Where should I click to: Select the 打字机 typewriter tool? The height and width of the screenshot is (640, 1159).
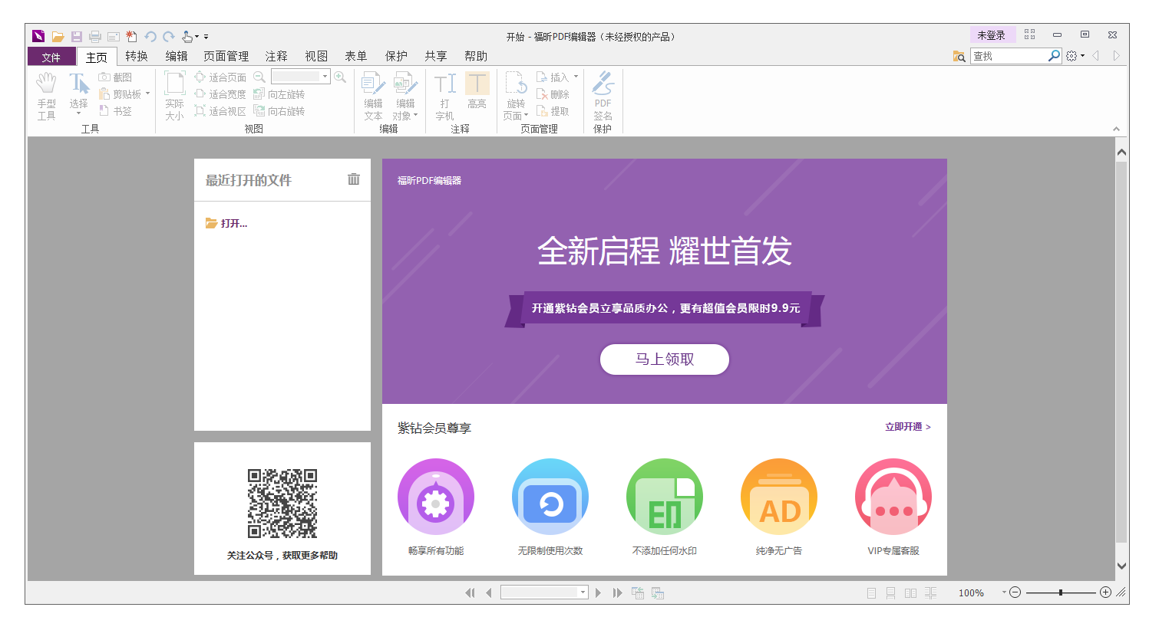[x=444, y=97]
